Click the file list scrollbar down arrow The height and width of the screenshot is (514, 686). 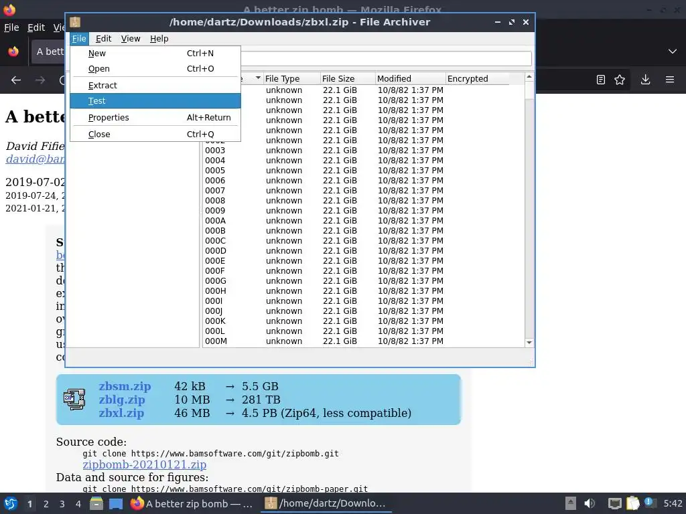click(x=529, y=343)
